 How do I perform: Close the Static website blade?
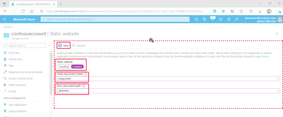click(x=277, y=34)
